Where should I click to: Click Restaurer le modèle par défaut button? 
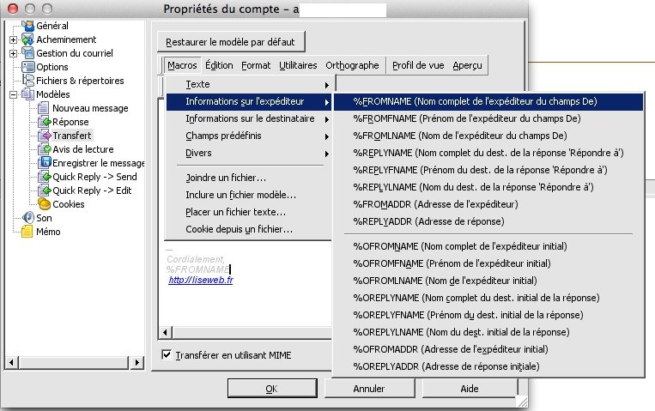coord(232,41)
